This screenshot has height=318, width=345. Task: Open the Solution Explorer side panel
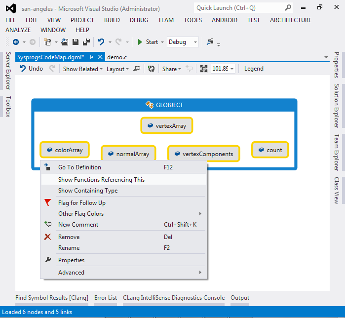pyautogui.click(x=337, y=106)
